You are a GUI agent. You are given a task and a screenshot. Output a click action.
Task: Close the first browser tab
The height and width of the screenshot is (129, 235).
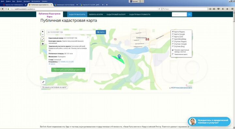click(26, 5)
